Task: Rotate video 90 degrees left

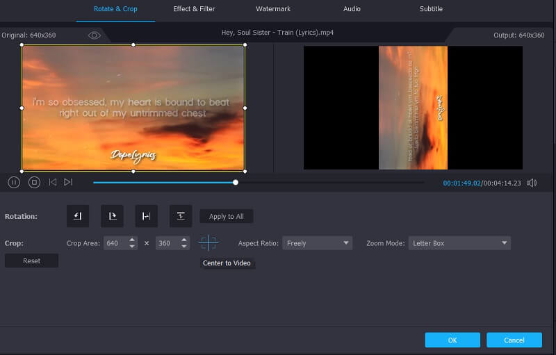Action: (x=78, y=216)
